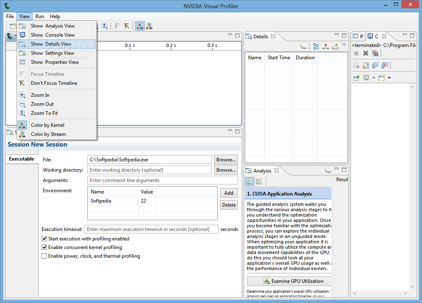The width and height of the screenshot is (422, 303).
Task: Click the red-X speech-bubble monitor console icon
Action: pyautogui.click(x=384, y=65)
